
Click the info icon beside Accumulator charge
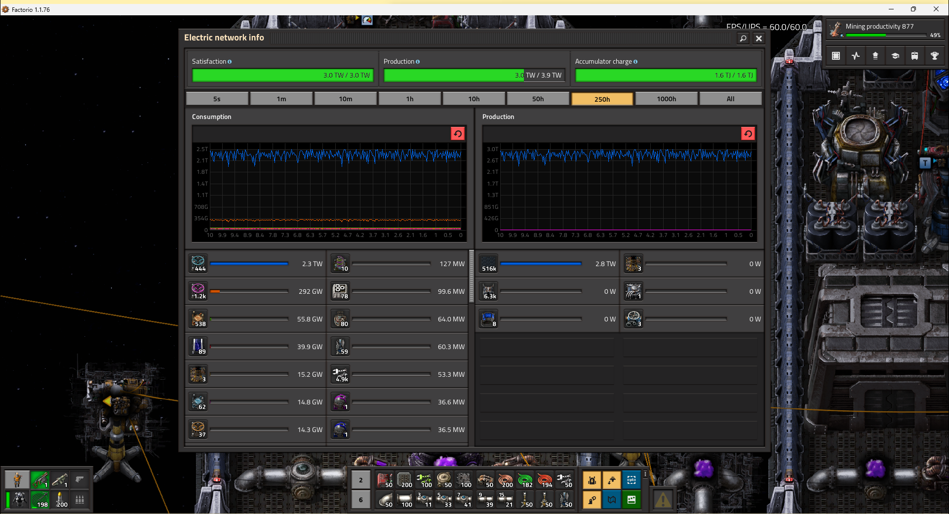[x=635, y=62]
